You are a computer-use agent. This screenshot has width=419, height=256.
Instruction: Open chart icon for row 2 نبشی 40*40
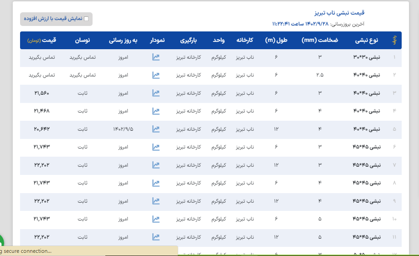pyautogui.click(x=156, y=76)
